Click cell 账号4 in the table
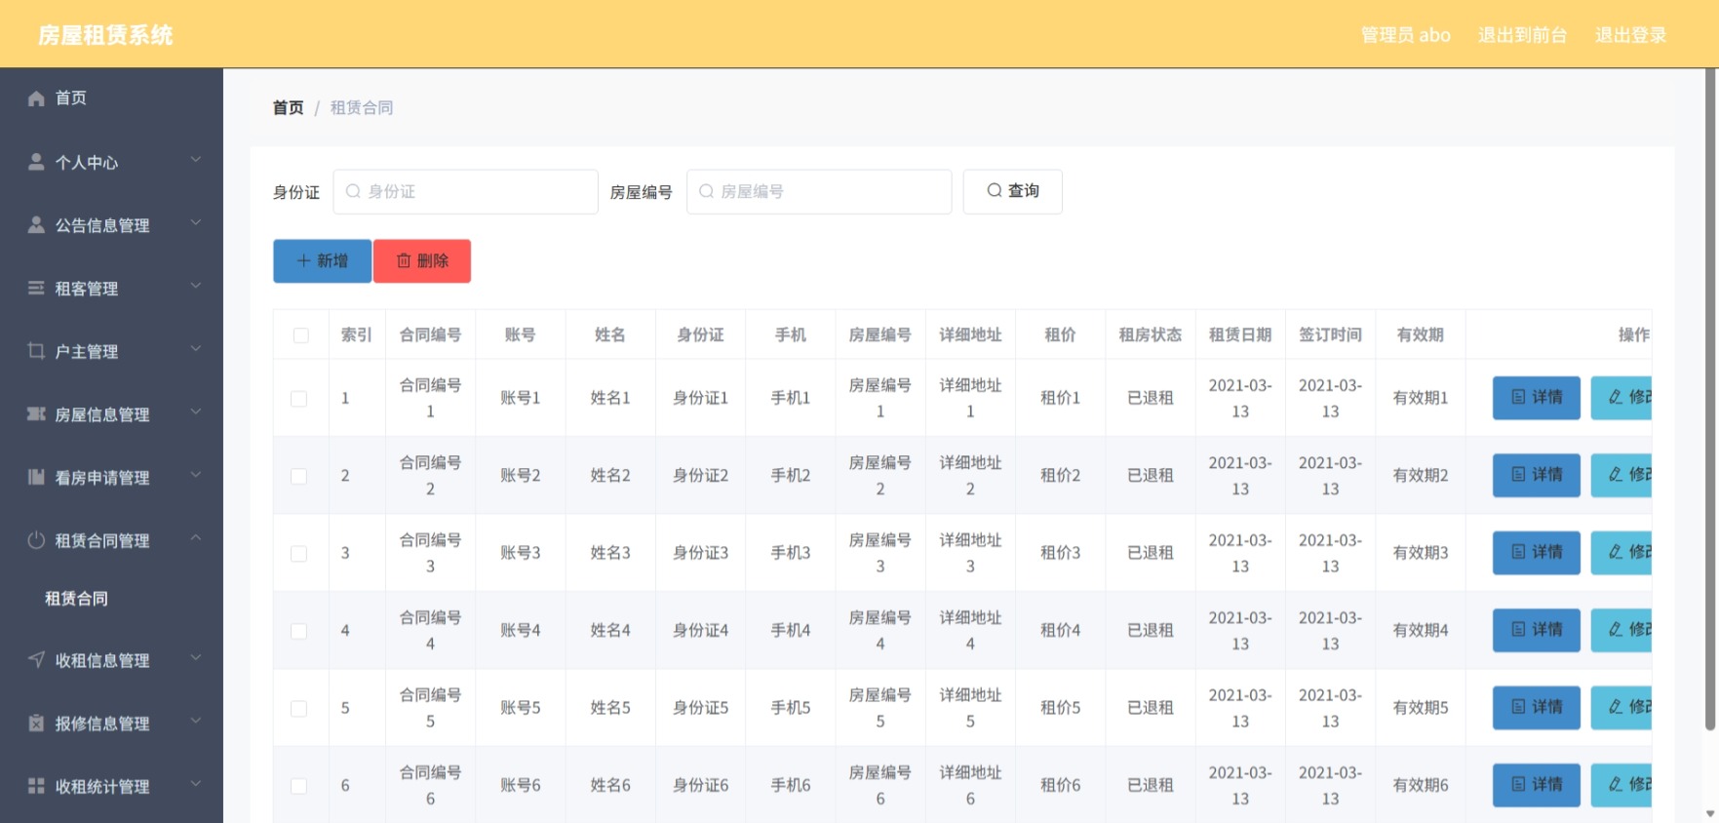This screenshot has width=1719, height=823. pos(520,631)
